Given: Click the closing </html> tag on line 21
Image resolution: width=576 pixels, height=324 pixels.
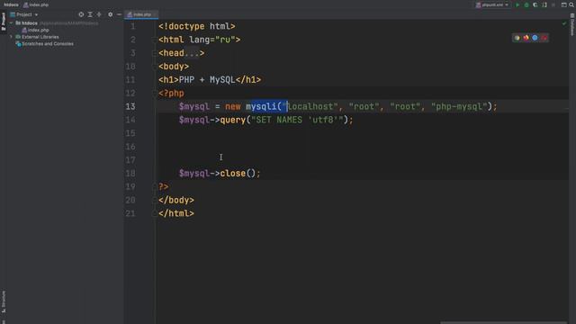Looking at the screenshot, I should click(176, 213).
